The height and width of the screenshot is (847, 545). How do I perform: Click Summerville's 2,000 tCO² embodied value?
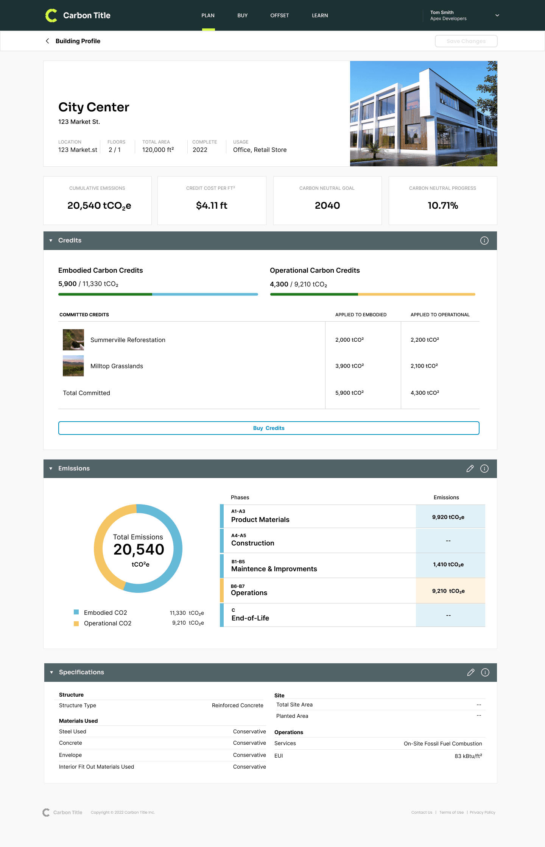click(350, 340)
